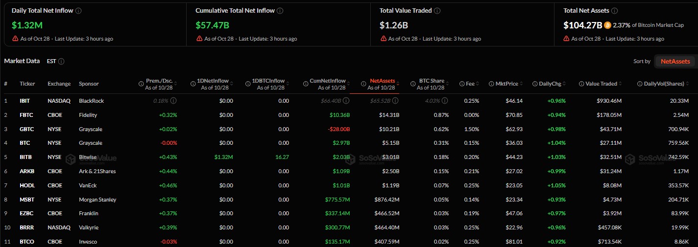Image resolution: width=698 pixels, height=247 pixels.
Task: Open info icon before MktPrice header
Action: click(x=490, y=84)
